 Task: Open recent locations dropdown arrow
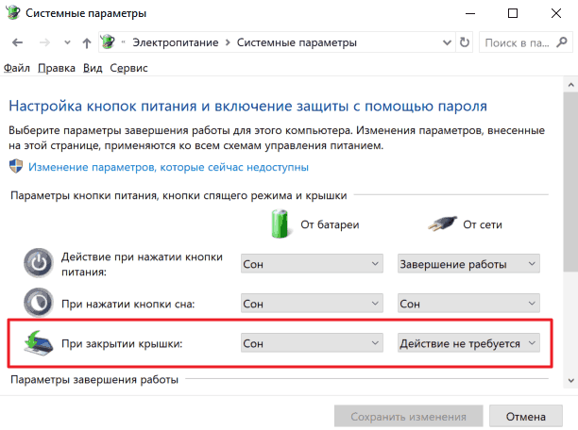[67, 42]
